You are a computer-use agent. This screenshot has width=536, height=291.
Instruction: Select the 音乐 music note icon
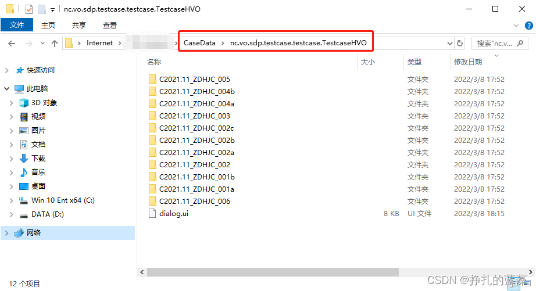click(24, 173)
